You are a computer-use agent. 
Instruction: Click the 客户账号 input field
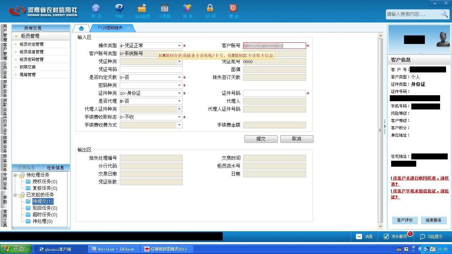pos(275,46)
